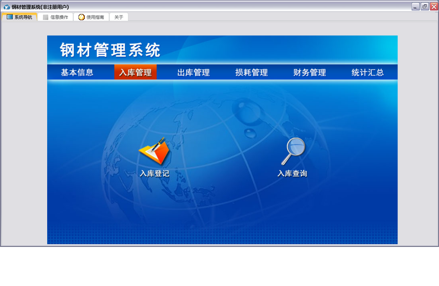
Task: Click the grid icon on 信息操作 tab
Action: point(46,17)
